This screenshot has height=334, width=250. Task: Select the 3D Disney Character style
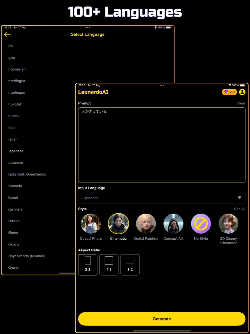pyautogui.click(x=228, y=224)
